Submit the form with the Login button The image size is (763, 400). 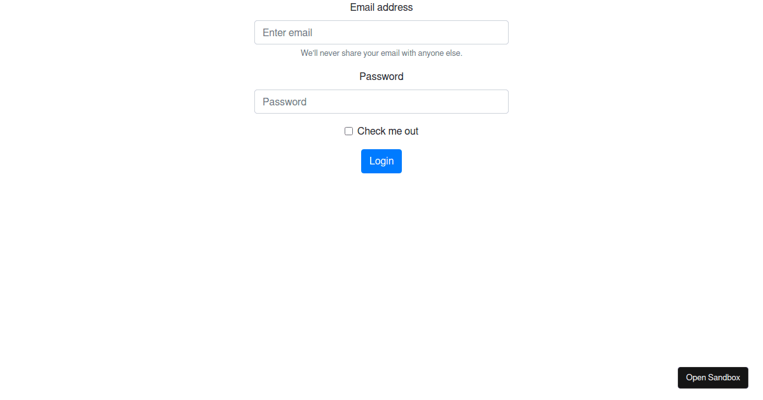click(x=381, y=161)
